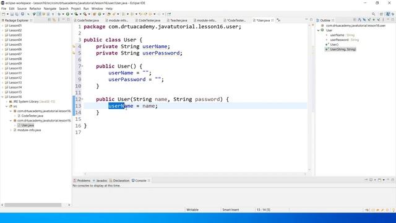The image size is (396, 223).
Task: Maximize the editor area
Action: [311, 20]
